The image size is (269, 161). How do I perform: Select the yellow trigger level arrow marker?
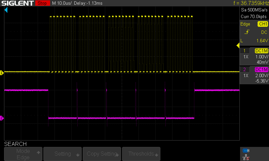pos(238,46)
